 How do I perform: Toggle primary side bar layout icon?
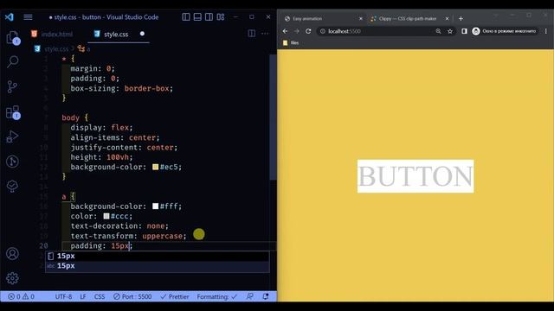click(186, 17)
